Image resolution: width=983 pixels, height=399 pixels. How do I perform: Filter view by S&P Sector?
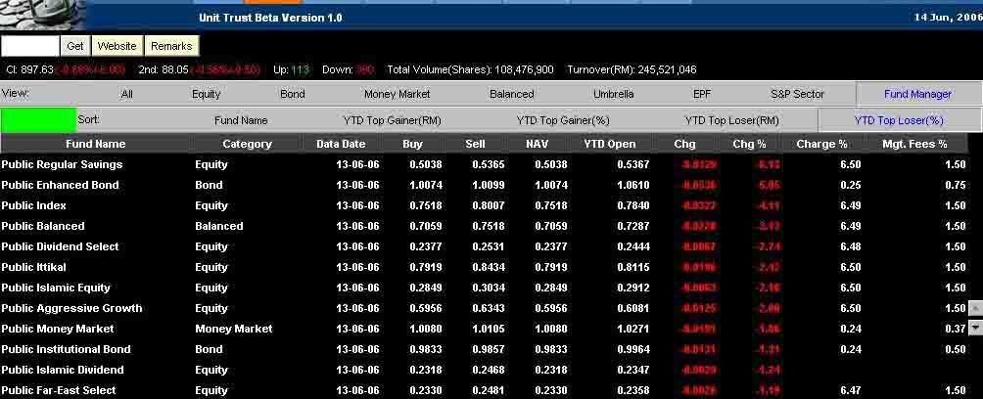[797, 94]
